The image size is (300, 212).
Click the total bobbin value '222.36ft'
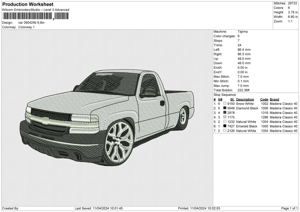[244, 90]
